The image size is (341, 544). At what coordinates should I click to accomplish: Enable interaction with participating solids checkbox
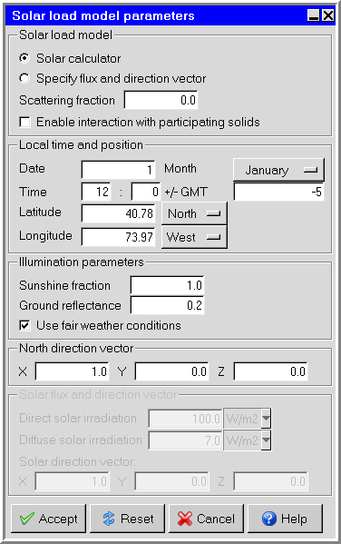tap(25, 122)
